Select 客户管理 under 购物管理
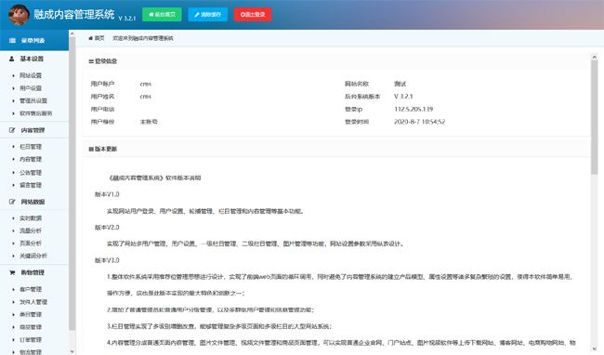The image size is (604, 355). coord(31,289)
